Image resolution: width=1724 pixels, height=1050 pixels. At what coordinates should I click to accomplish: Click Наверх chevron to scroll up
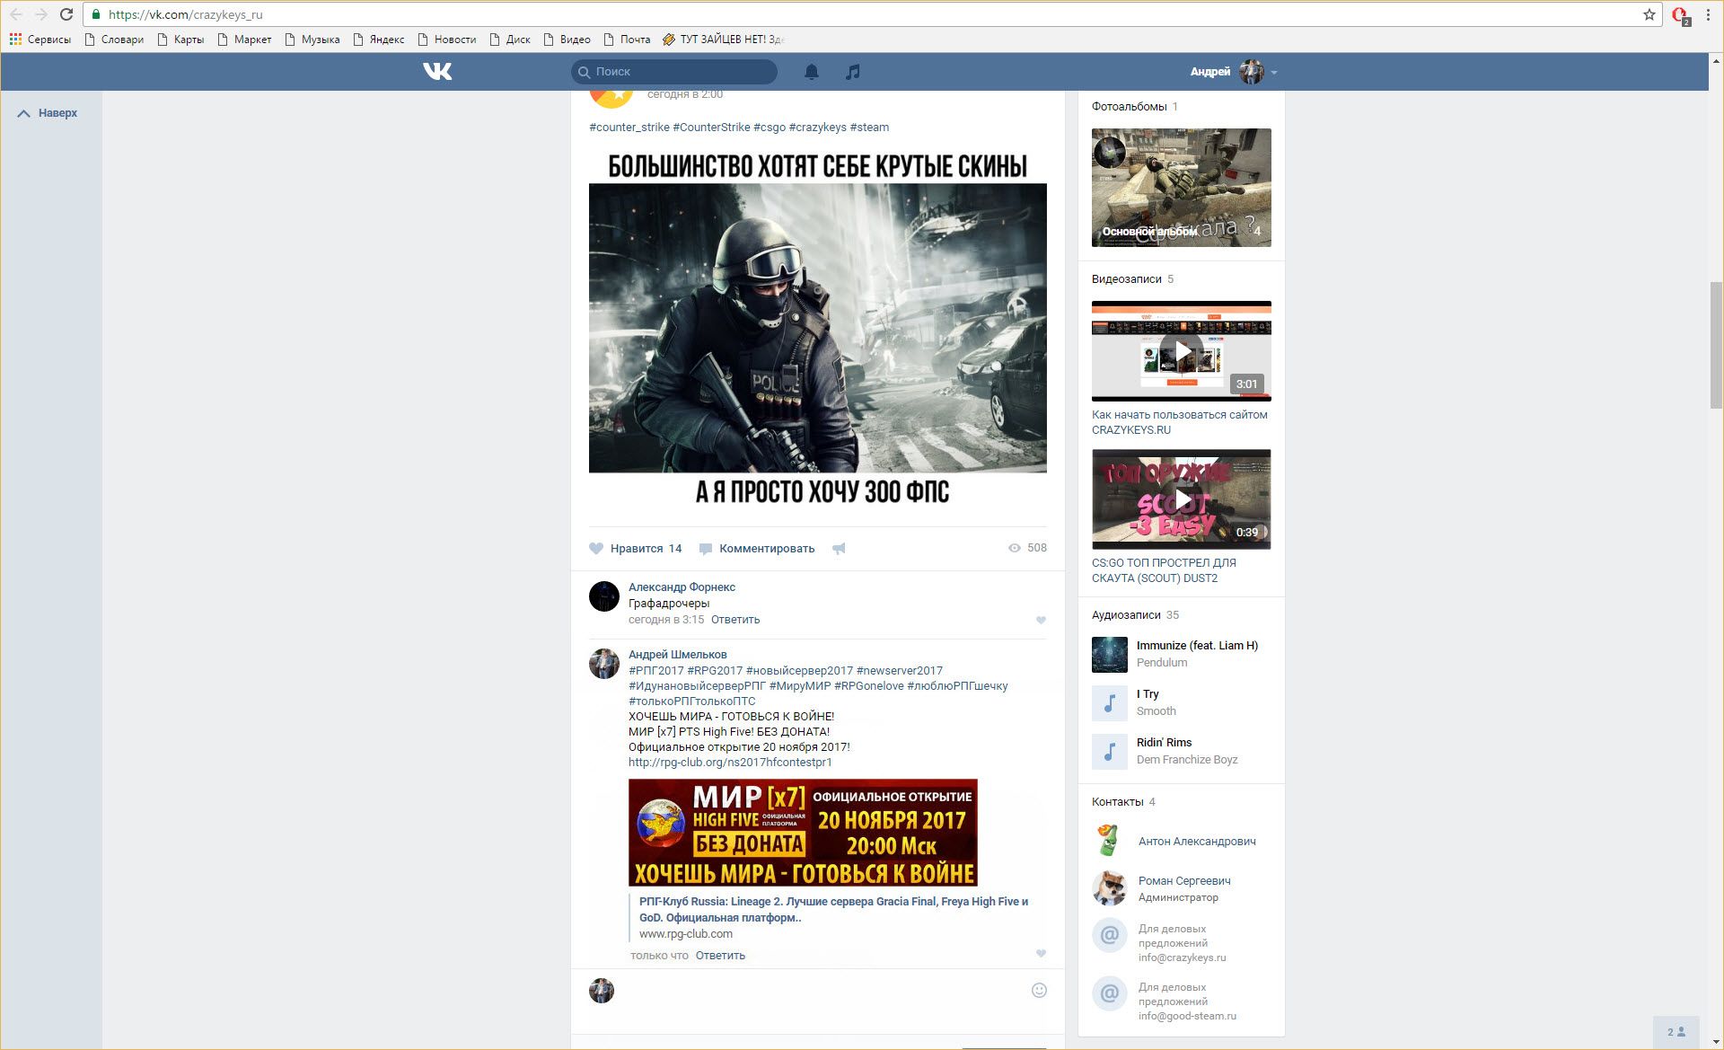(24, 113)
